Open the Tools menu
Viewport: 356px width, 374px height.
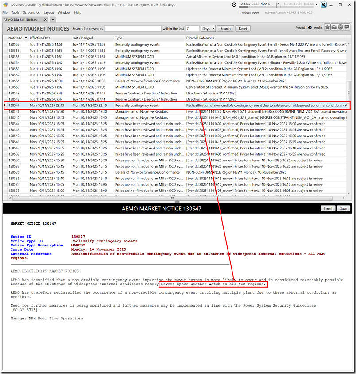point(15,12)
